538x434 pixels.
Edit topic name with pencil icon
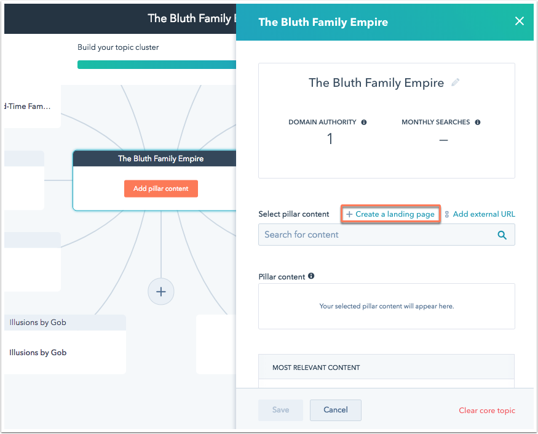coord(456,82)
